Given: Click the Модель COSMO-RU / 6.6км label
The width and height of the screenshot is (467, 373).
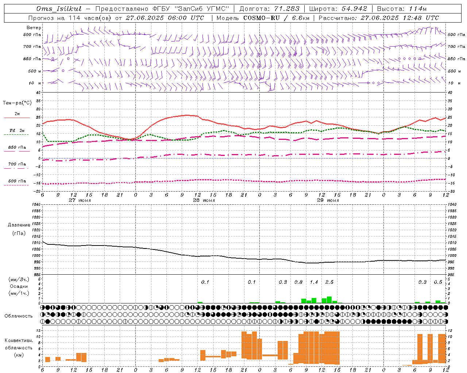Looking at the screenshot, I should [262, 18].
